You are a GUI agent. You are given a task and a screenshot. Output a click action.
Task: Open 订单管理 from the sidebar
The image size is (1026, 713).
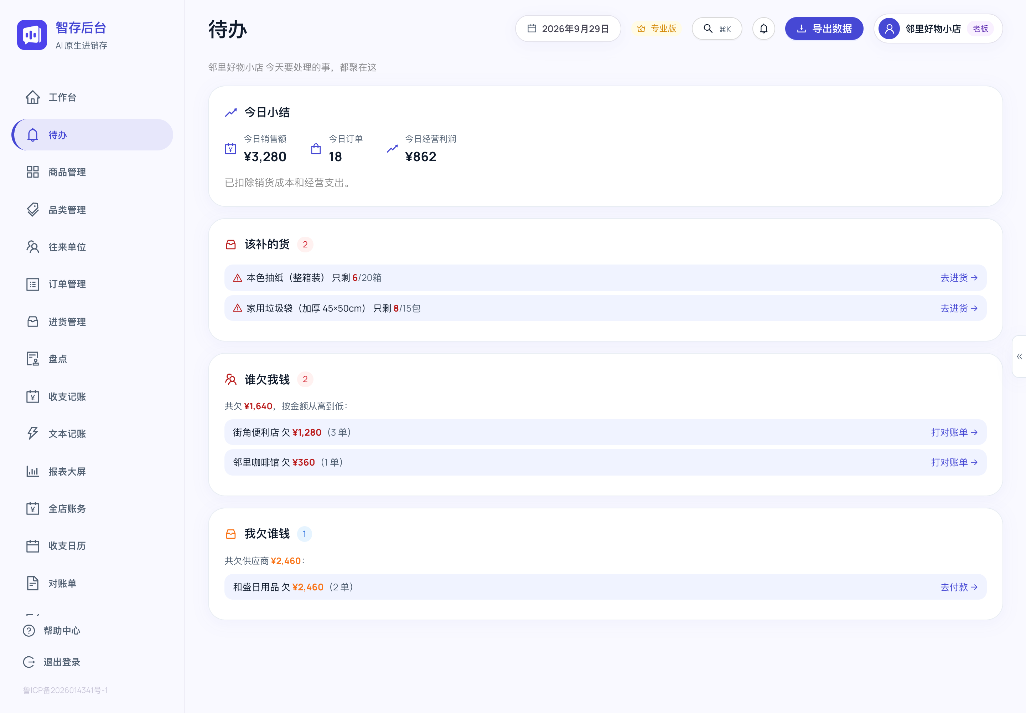(x=92, y=284)
